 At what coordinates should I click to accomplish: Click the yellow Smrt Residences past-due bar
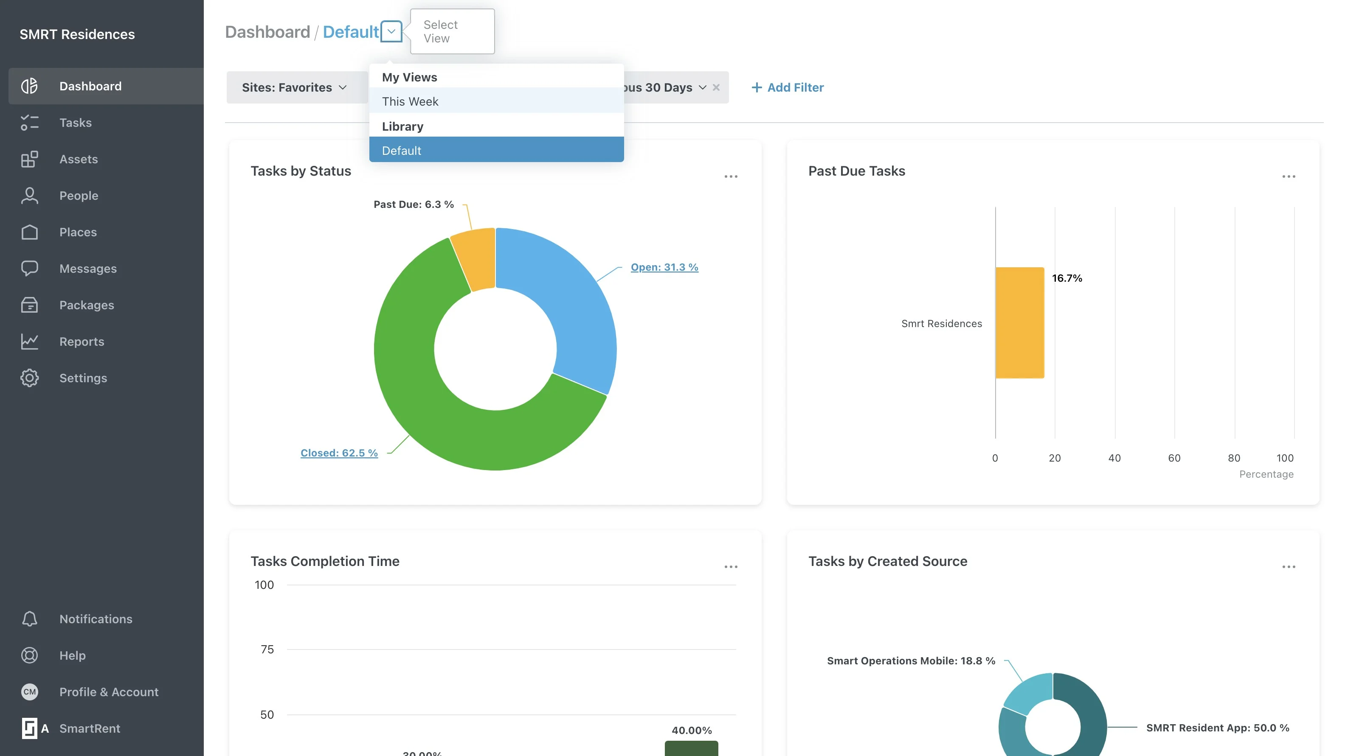coord(1020,322)
